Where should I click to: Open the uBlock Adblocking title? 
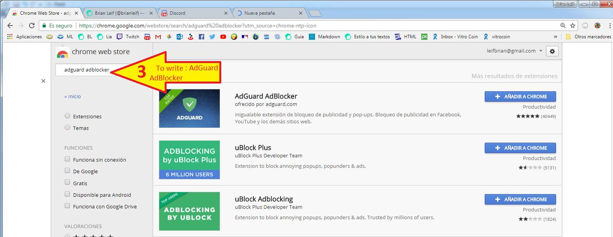[x=264, y=199]
